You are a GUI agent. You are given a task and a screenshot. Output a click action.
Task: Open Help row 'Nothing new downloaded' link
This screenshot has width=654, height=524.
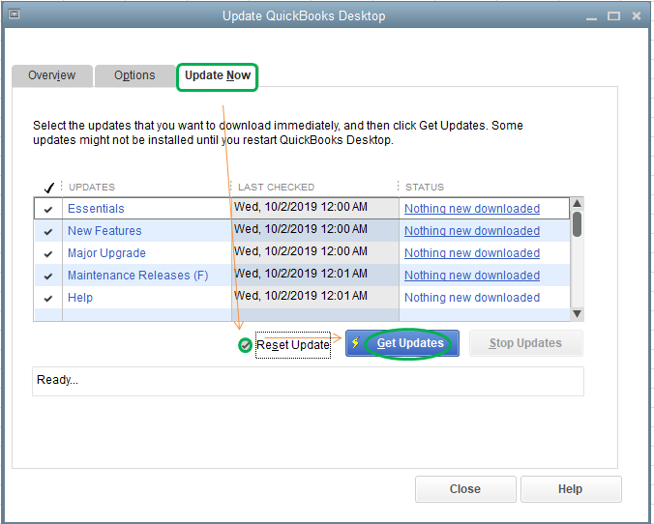coord(472,297)
